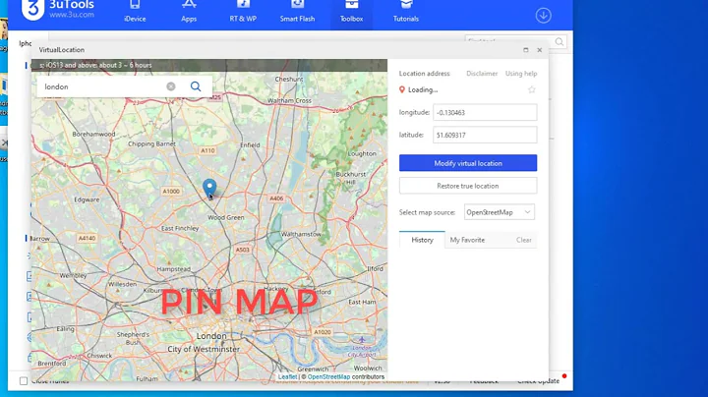Viewport: 708px width, 397px height.
Task: Open the RT & WP section
Action: pos(243,13)
